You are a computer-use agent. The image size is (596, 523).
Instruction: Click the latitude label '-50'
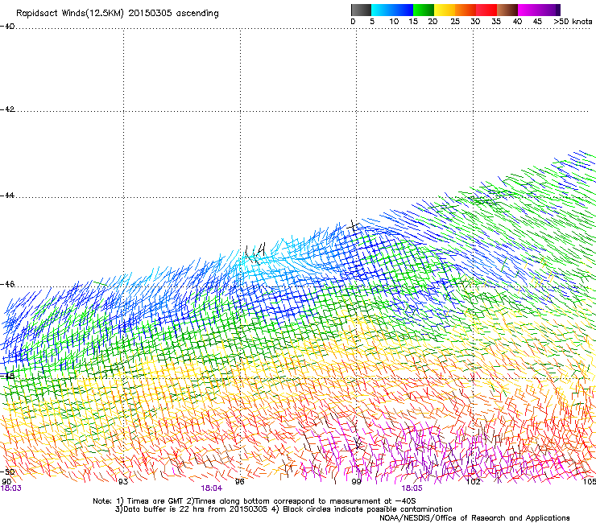pyautogui.click(x=7, y=472)
